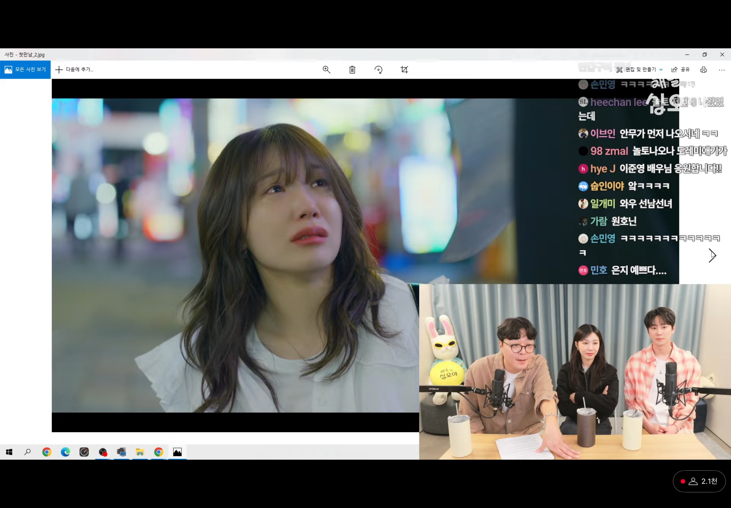Switch to Chrome beside File Explorer icon
Viewport: 731px width, 508px height.
tap(159, 452)
